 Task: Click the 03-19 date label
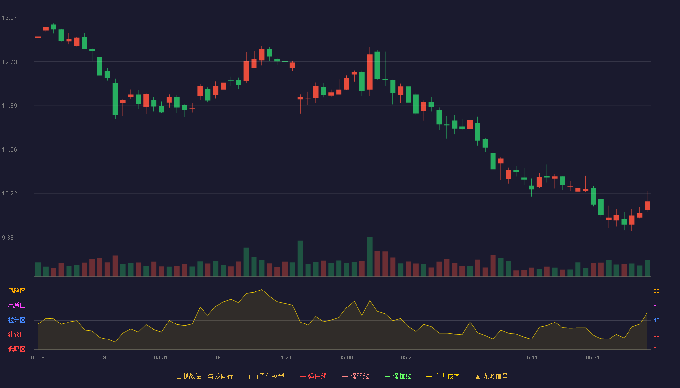[x=99, y=357]
